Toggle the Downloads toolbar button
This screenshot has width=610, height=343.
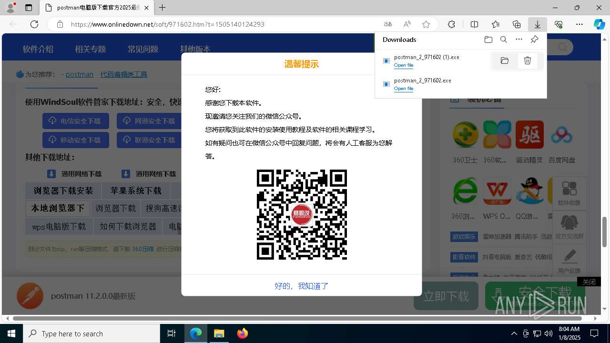(537, 24)
